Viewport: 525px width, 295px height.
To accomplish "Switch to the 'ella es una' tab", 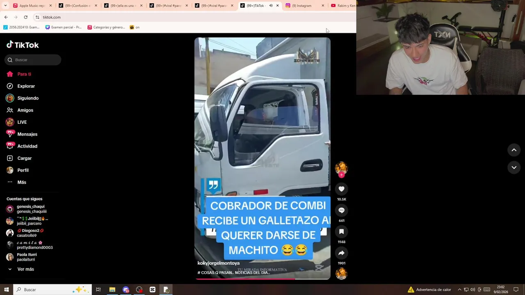I will click(123, 6).
